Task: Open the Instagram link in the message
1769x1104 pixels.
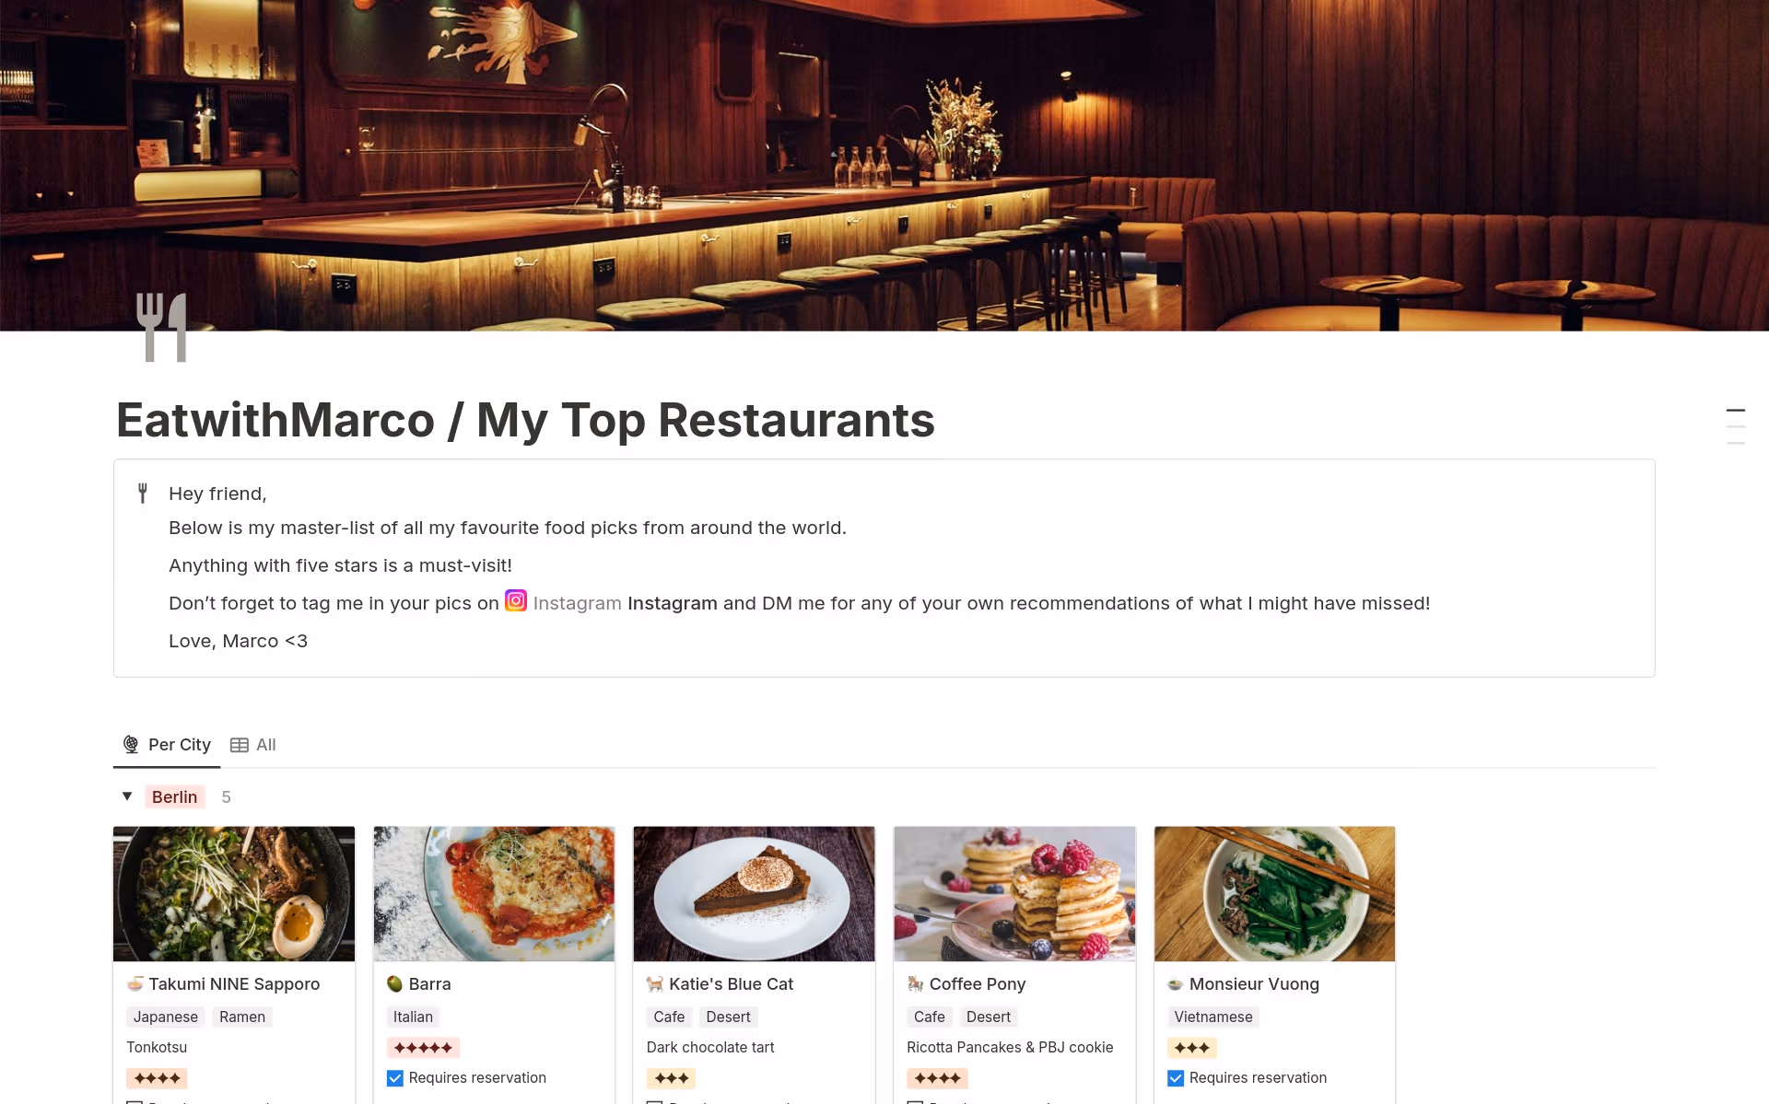Action: click(578, 603)
